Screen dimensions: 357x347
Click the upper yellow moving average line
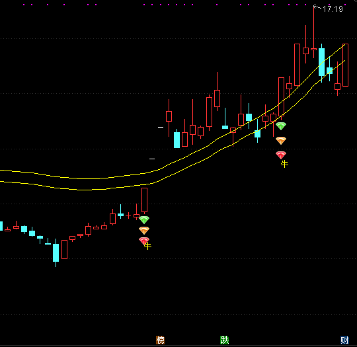pos(91,178)
